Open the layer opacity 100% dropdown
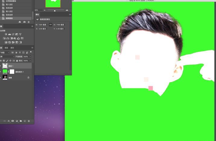 click(x=30, y=57)
